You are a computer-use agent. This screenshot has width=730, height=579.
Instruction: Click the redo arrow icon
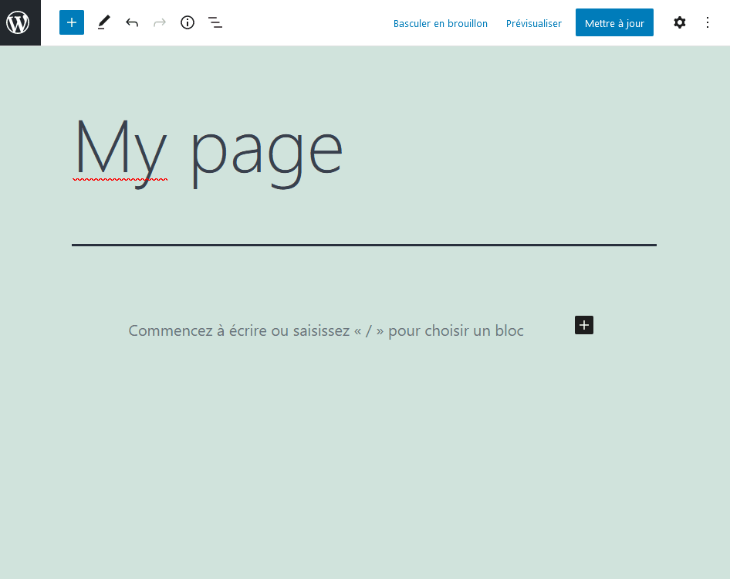160,22
